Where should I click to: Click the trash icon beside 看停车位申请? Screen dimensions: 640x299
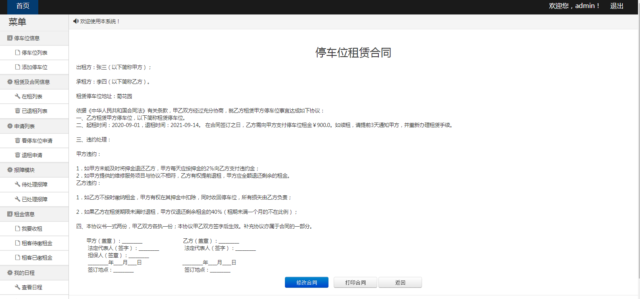tap(18, 141)
